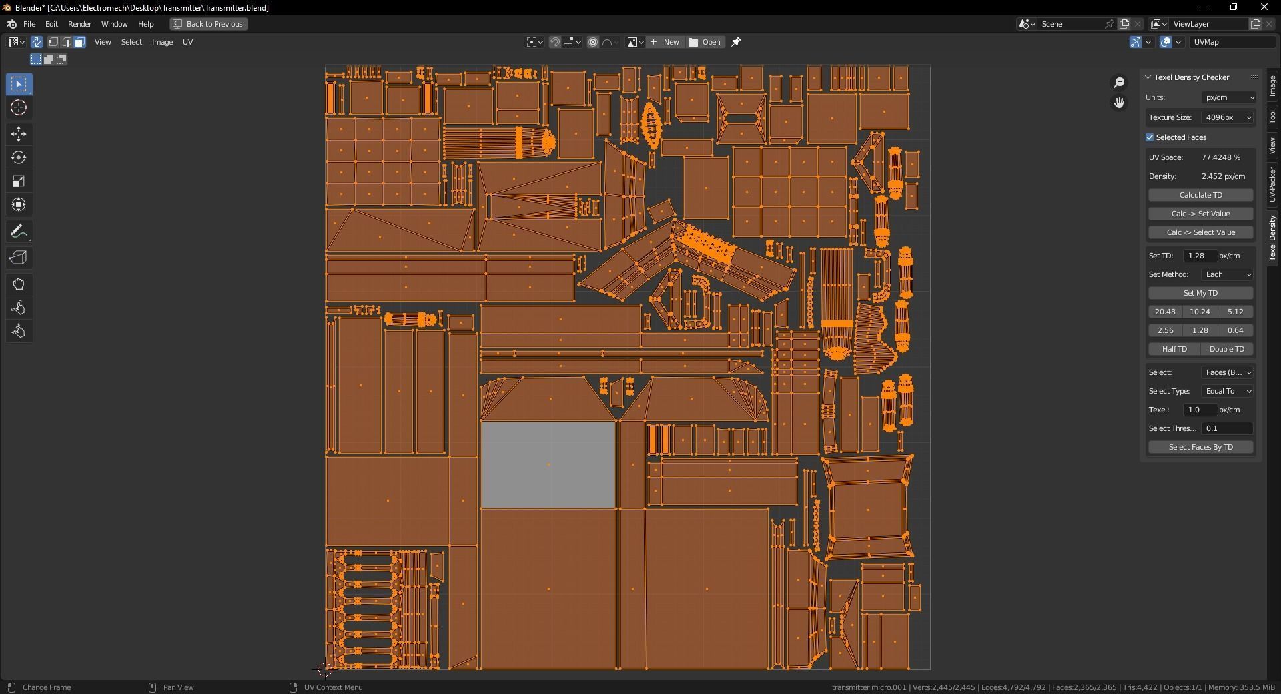Image resolution: width=1281 pixels, height=694 pixels.
Task: Click the Texel value 1.0 field
Action: (x=1199, y=410)
